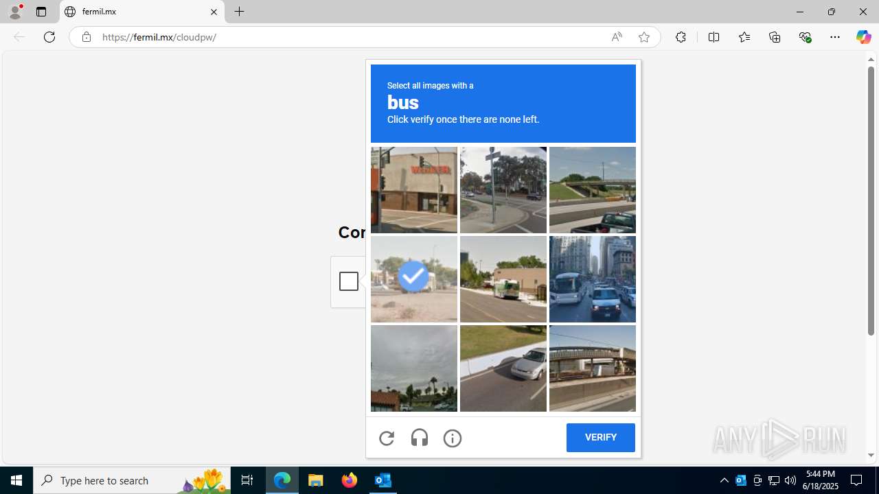879x494 pixels.
Task: Refresh the current browser page
Action: (49, 37)
